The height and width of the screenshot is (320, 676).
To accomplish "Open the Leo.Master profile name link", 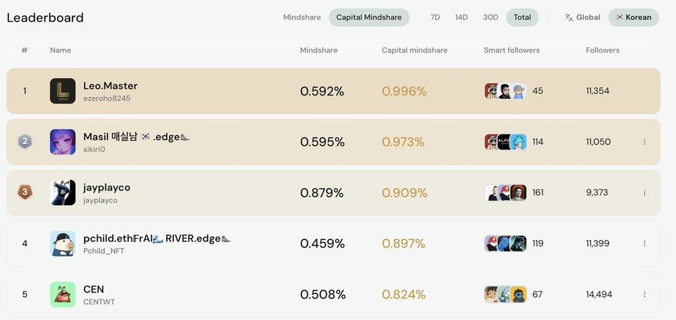I will coord(110,86).
